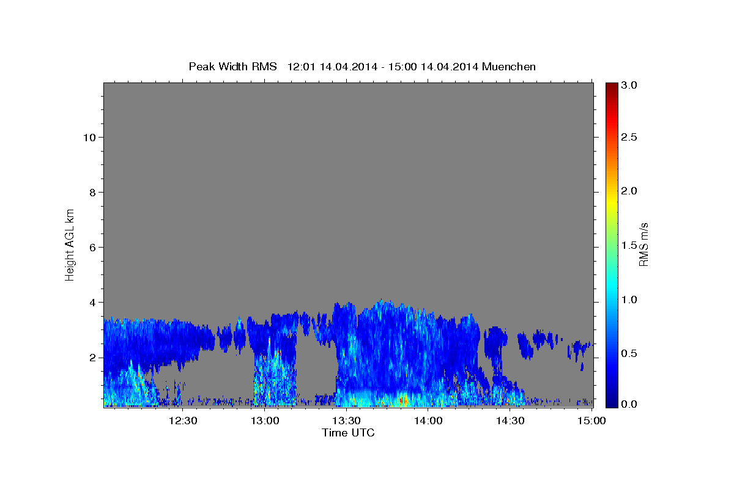Click the colorbar value 3.0
The image size is (734, 489).
click(630, 86)
